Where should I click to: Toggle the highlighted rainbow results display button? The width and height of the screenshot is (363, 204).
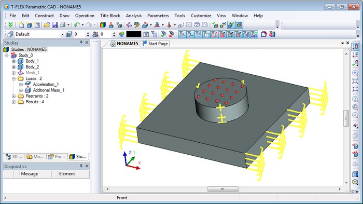[x=239, y=25]
